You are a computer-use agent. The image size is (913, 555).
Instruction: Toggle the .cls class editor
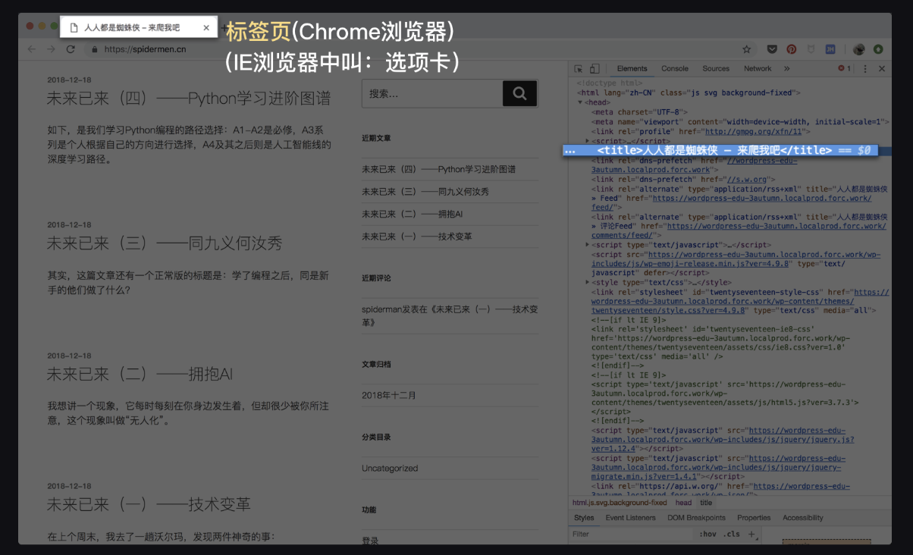[732, 534]
